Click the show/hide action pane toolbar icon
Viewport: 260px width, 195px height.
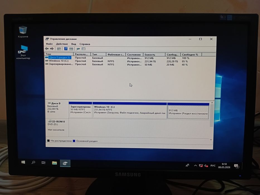click(71, 49)
